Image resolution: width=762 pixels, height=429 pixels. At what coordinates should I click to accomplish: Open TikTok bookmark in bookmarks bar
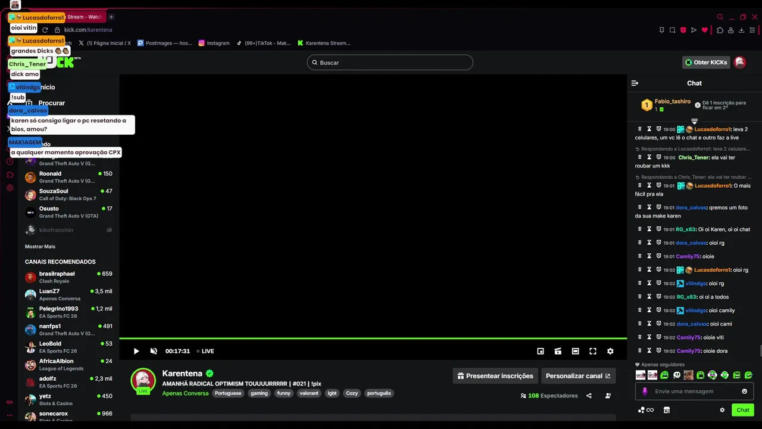click(x=263, y=43)
